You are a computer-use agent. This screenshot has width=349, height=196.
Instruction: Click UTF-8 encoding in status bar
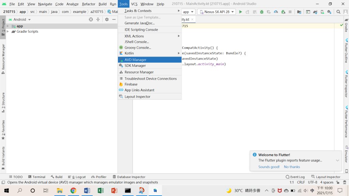tap(313, 182)
